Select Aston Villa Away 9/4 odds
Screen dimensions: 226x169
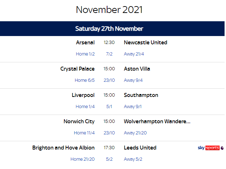133,80
